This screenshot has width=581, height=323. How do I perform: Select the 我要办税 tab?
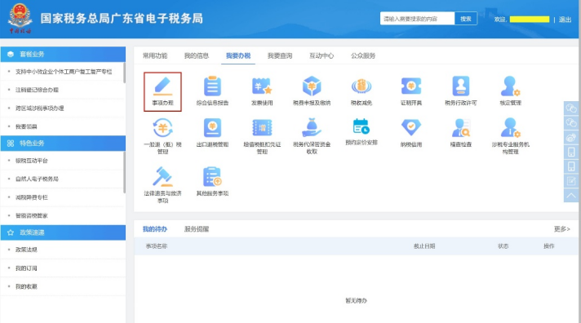point(238,56)
